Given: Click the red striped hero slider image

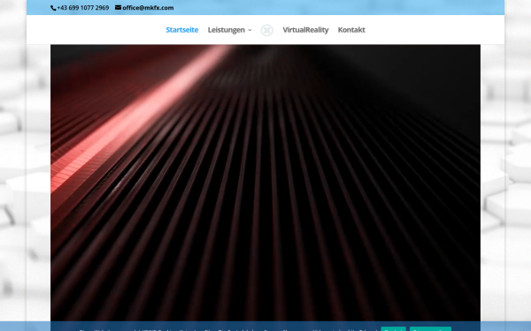Looking at the screenshot, I should point(265,183).
